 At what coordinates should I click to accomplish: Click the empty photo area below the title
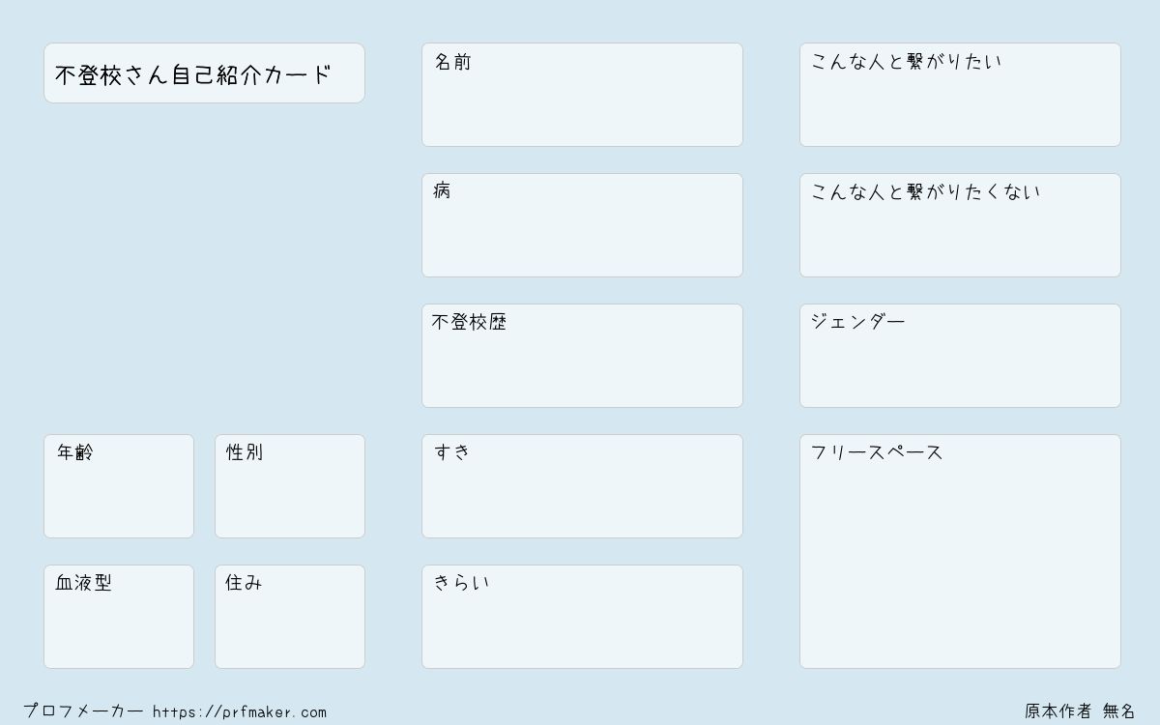coord(204,268)
